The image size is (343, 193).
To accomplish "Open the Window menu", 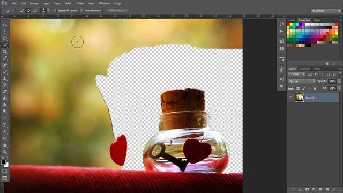I will tap(104, 3).
